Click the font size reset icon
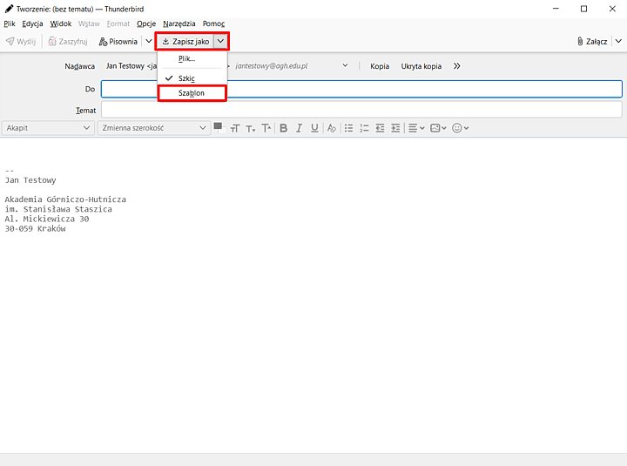 [x=235, y=128]
